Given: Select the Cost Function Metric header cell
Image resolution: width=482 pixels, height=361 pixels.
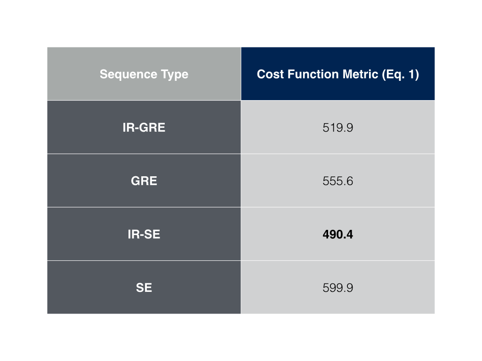Looking at the screenshot, I should click(337, 74).
